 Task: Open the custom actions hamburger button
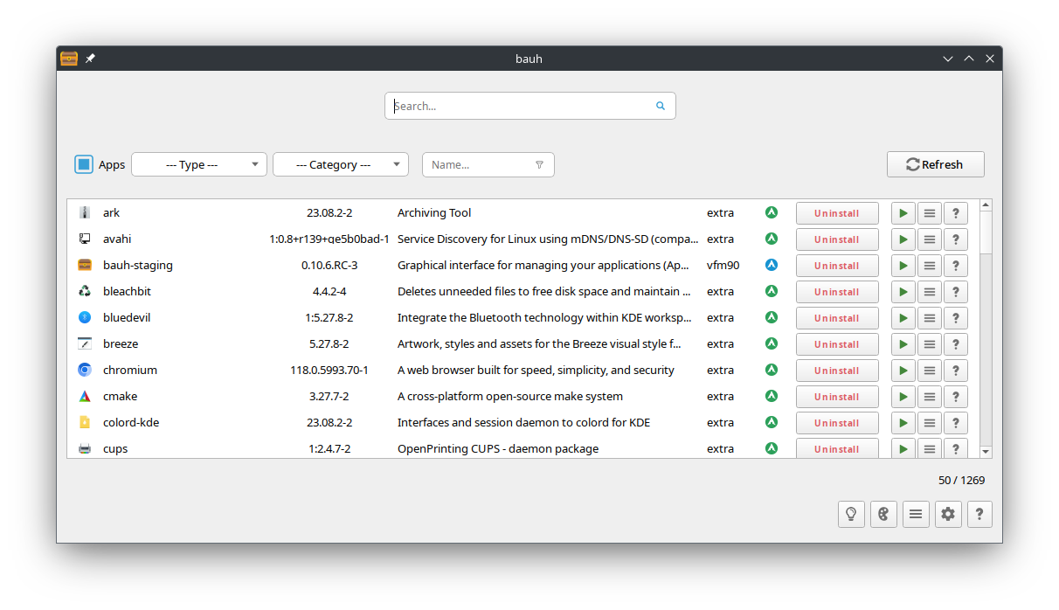(916, 514)
